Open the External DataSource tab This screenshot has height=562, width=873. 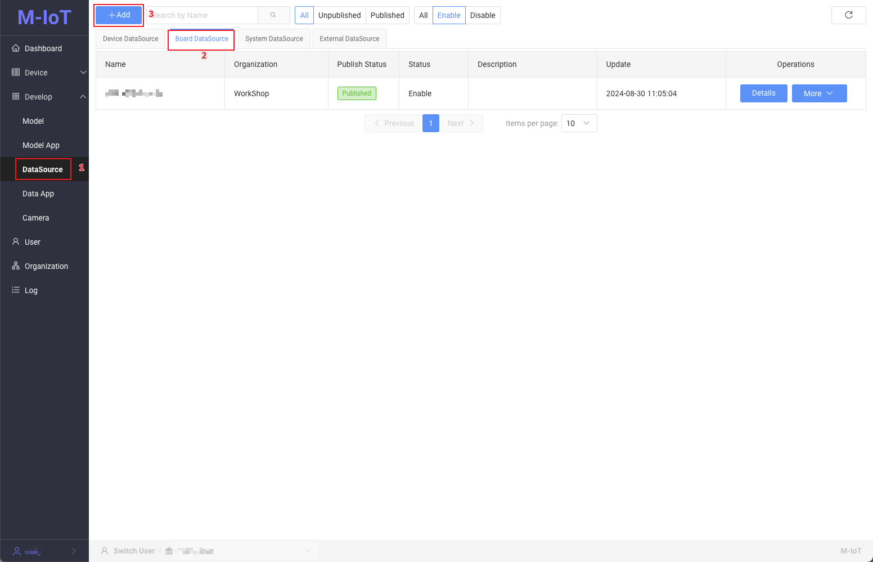point(349,39)
